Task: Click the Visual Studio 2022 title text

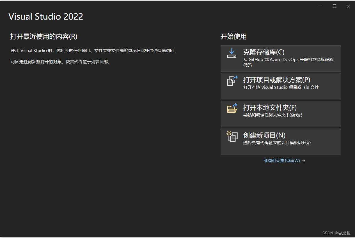Action: 46,17
